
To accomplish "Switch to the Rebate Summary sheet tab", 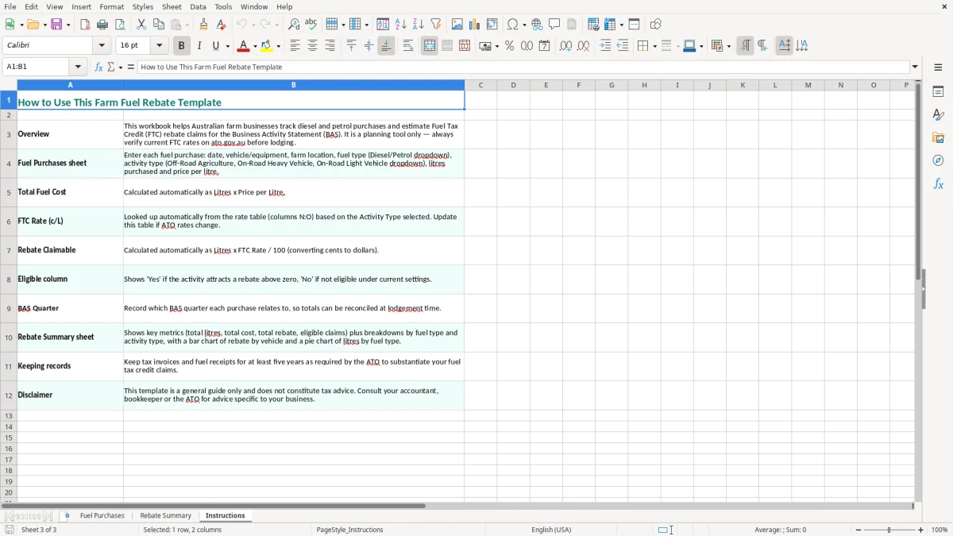I will point(166,516).
